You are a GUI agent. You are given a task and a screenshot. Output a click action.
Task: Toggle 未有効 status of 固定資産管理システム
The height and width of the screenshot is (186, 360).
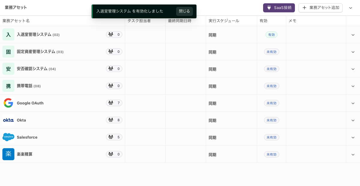pos(271,52)
